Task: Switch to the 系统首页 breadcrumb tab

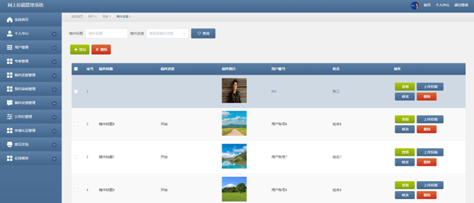Action: point(77,16)
